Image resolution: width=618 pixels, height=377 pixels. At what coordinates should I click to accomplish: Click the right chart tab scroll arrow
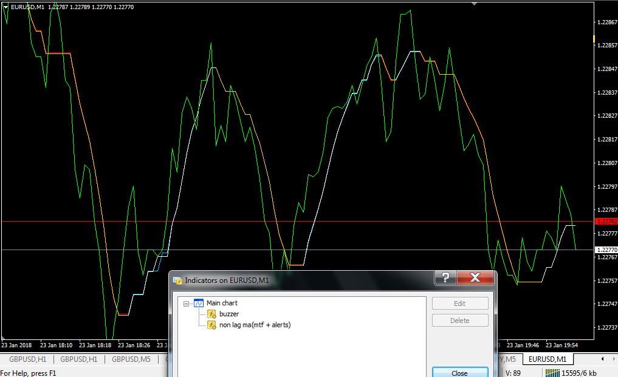pyautogui.click(x=614, y=359)
